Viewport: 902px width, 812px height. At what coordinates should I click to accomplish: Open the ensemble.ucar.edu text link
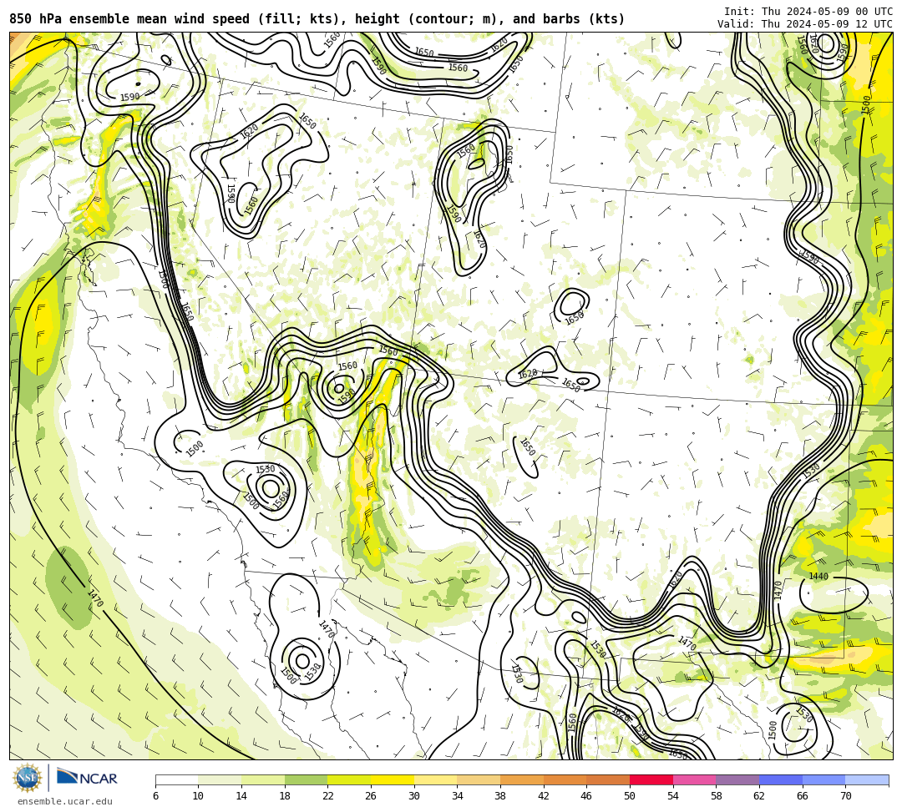click(64, 801)
